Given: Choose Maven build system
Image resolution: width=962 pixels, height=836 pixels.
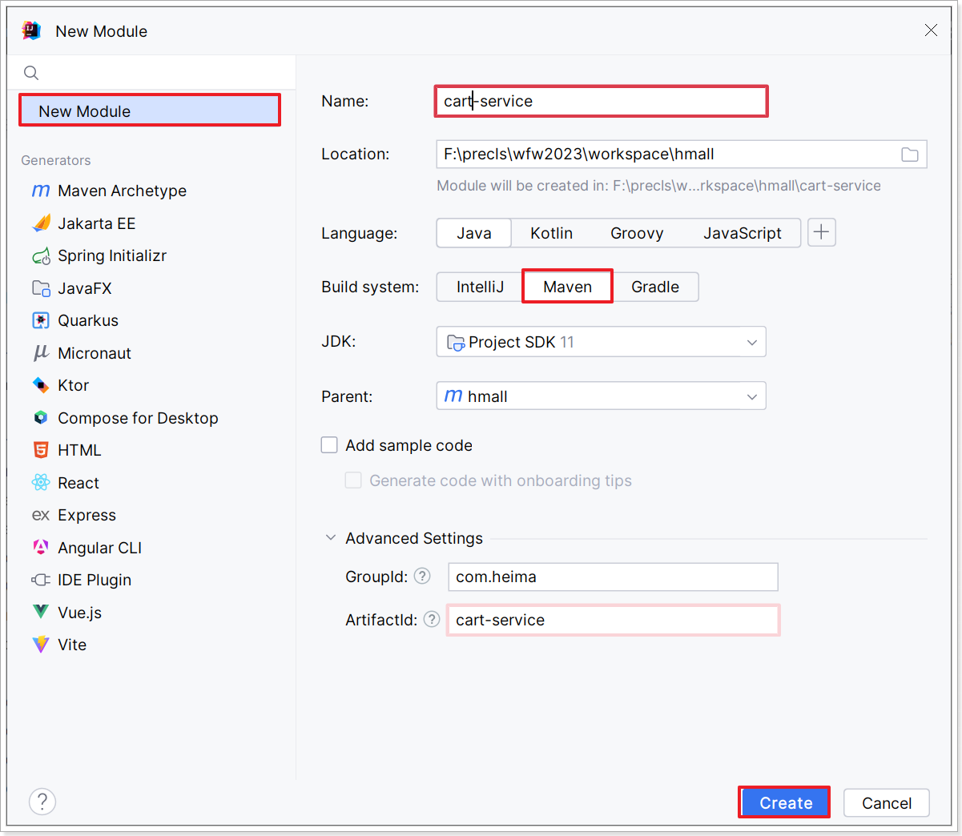Looking at the screenshot, I should 567,287.
